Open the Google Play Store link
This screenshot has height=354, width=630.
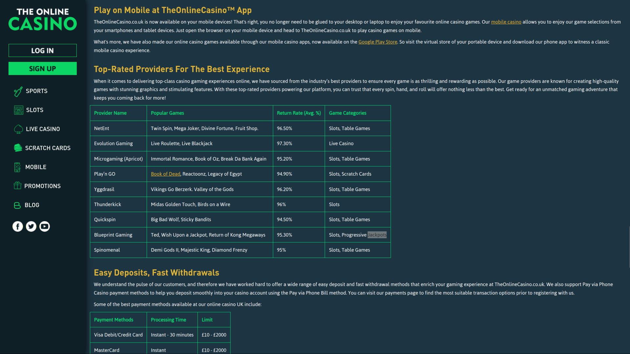pyautogui.click(x=378, y=42)
